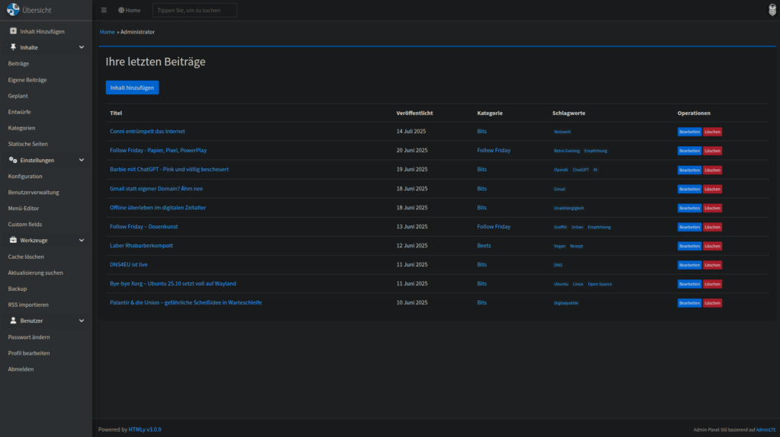
Task: Collapse the Benutzer section chevron
Action: point(82,321)
